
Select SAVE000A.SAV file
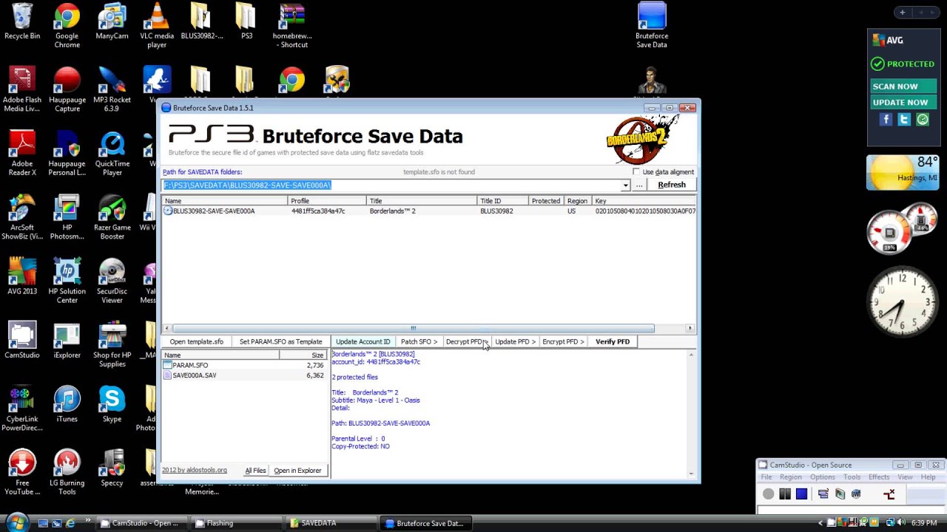[244, 375]
